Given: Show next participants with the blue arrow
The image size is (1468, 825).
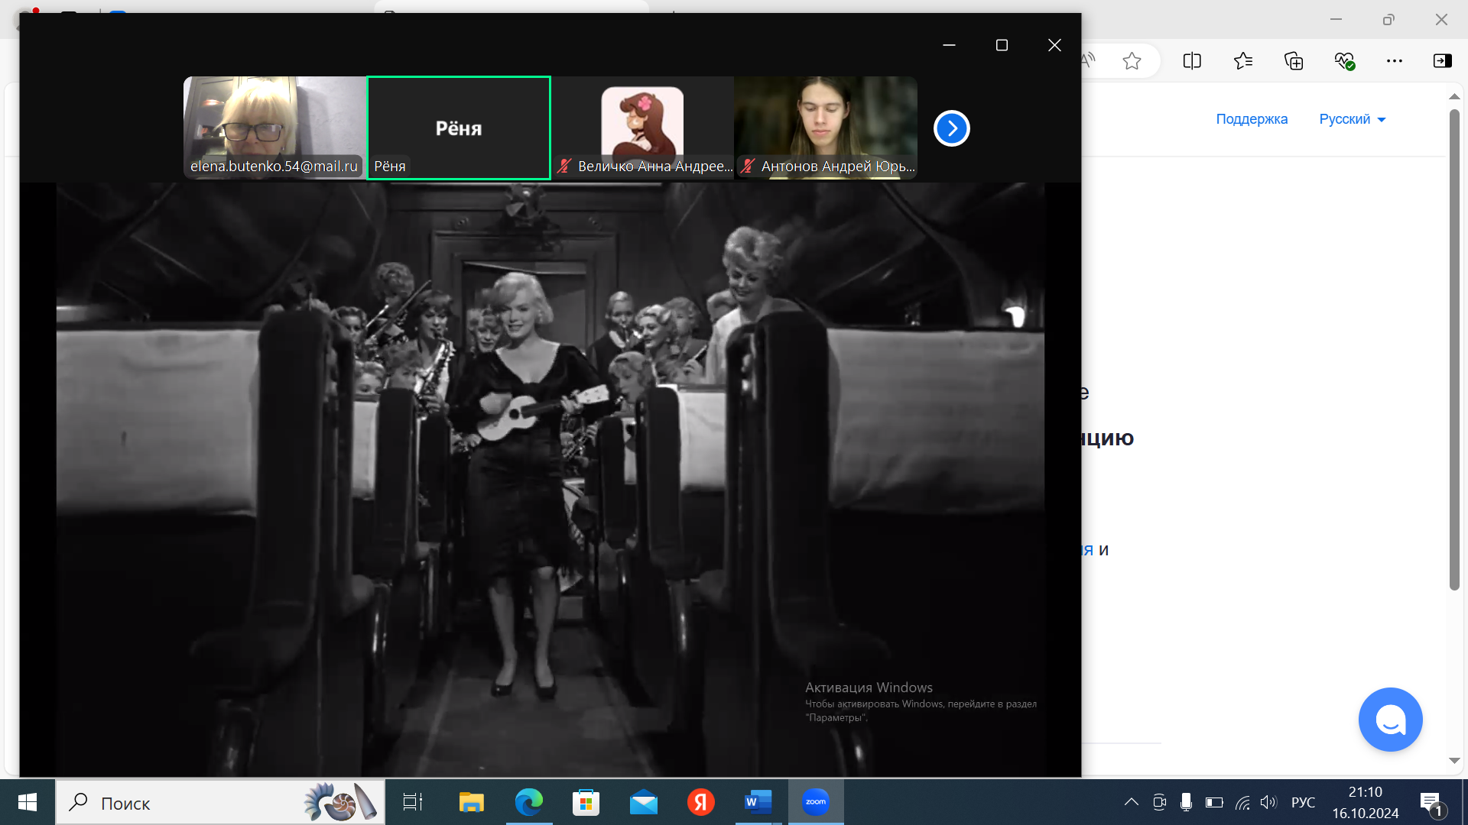Looking at the screenshot, I should coord(951,128).
